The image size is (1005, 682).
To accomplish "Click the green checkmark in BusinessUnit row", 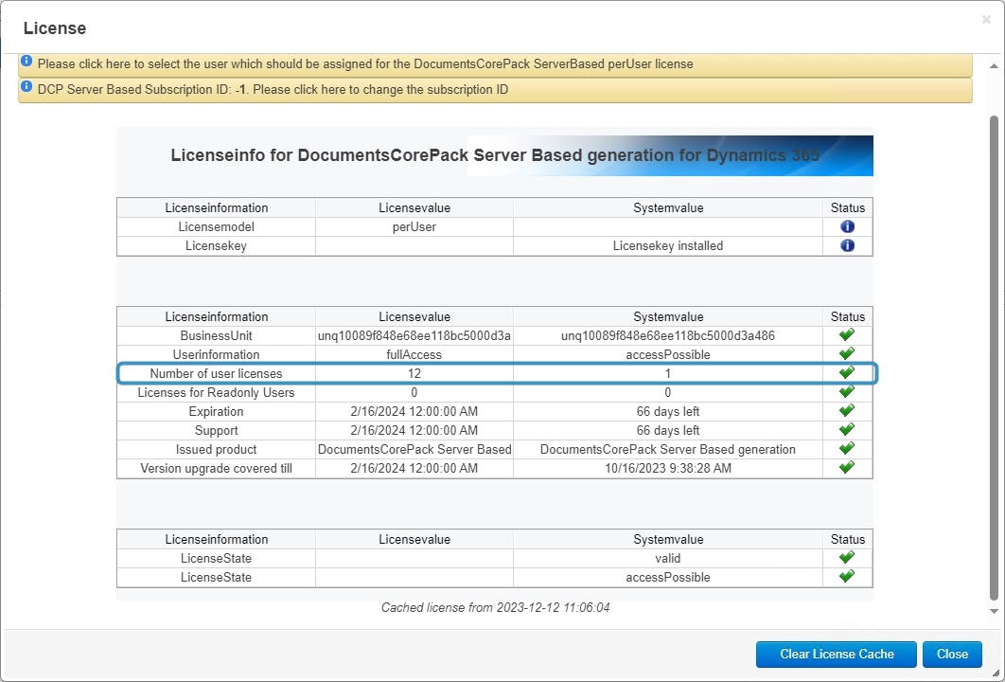I will pyautogui.click(x=847, y=335).
